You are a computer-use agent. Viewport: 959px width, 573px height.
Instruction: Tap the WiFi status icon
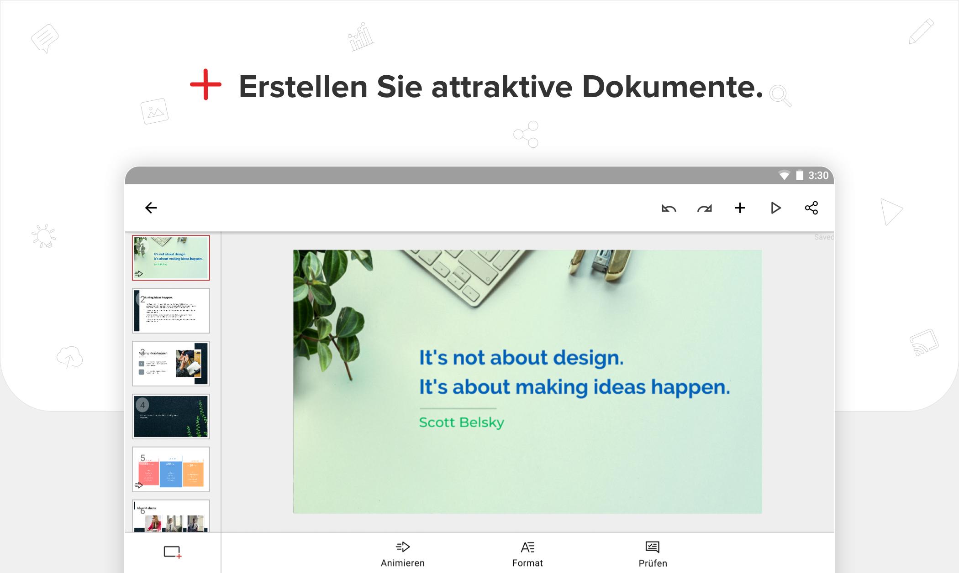tap(784, 176)
